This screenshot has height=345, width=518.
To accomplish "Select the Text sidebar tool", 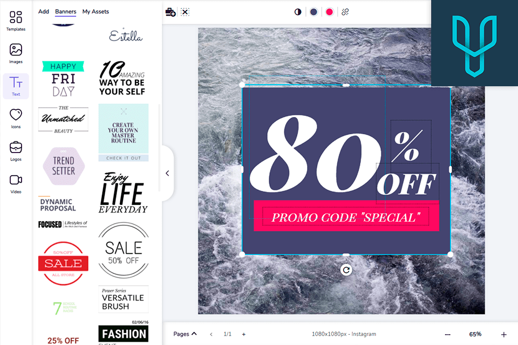I will [16, 86].
